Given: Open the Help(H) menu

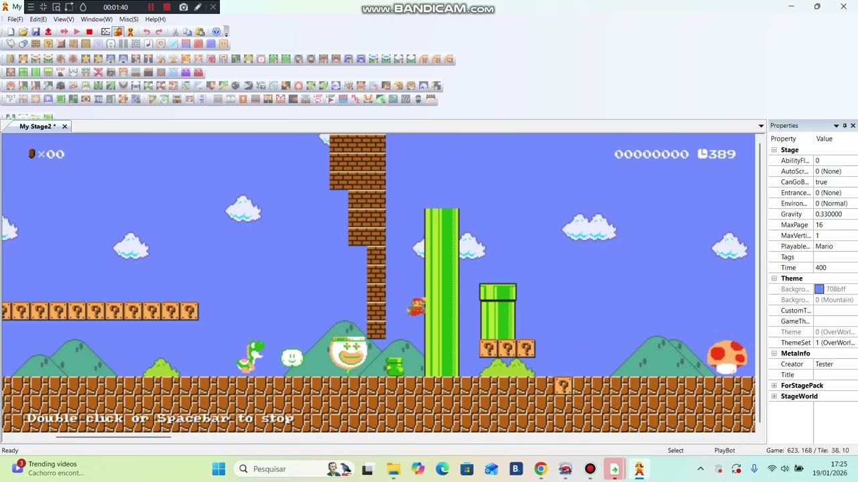Looking at the screenshot, I should [x=156, y=19].
